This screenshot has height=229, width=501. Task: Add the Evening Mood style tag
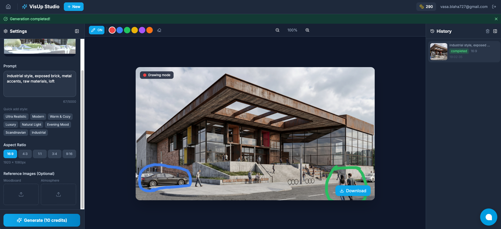coord(58,125)
